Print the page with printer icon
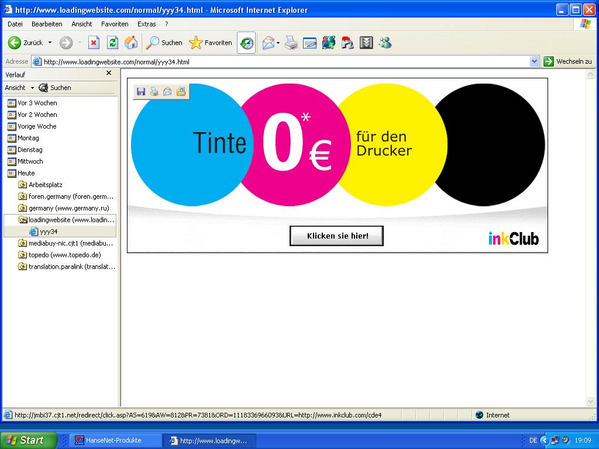 291,43
